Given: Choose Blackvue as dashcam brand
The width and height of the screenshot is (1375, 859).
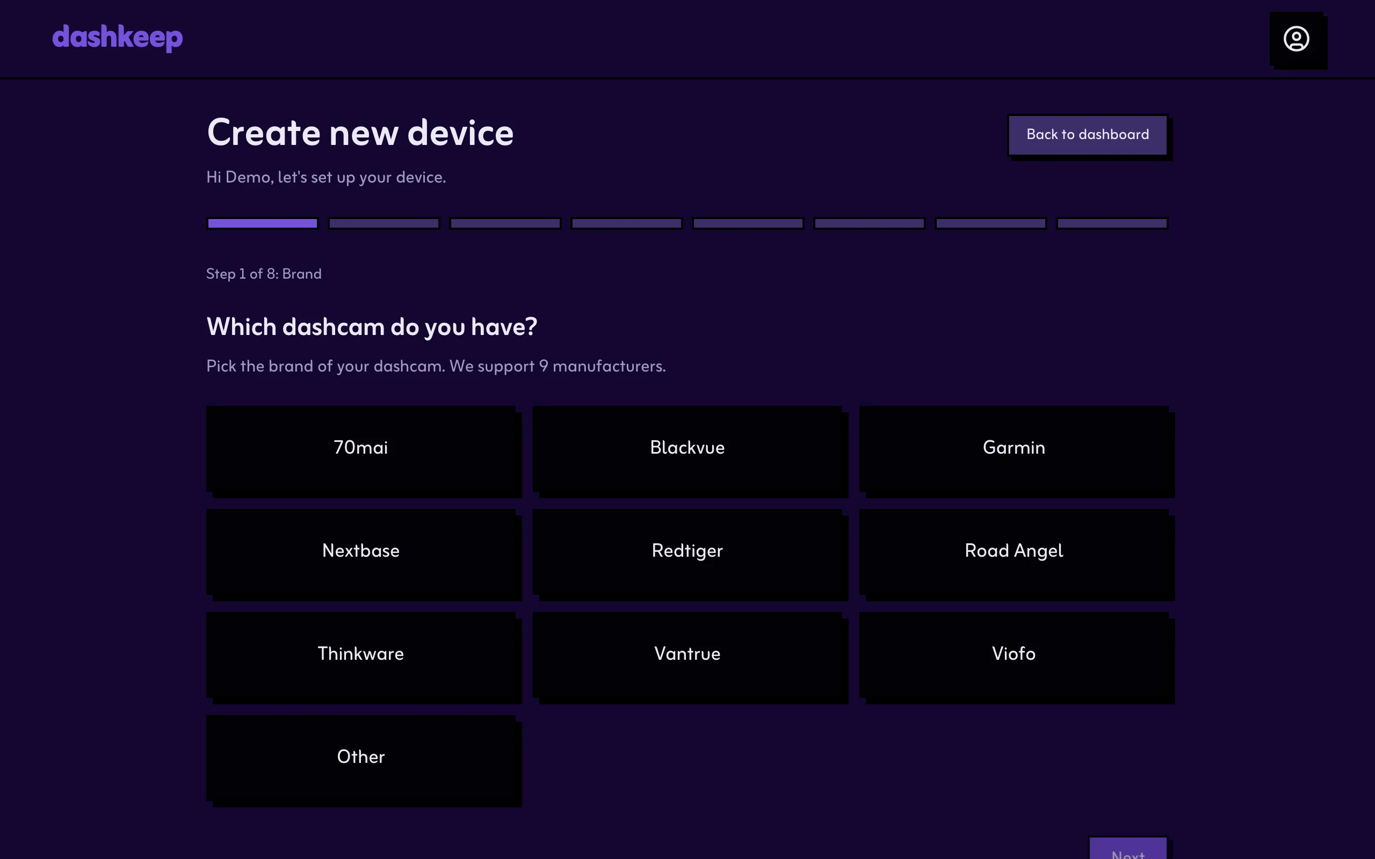Looking at the screenshot, I should point(687,448).
